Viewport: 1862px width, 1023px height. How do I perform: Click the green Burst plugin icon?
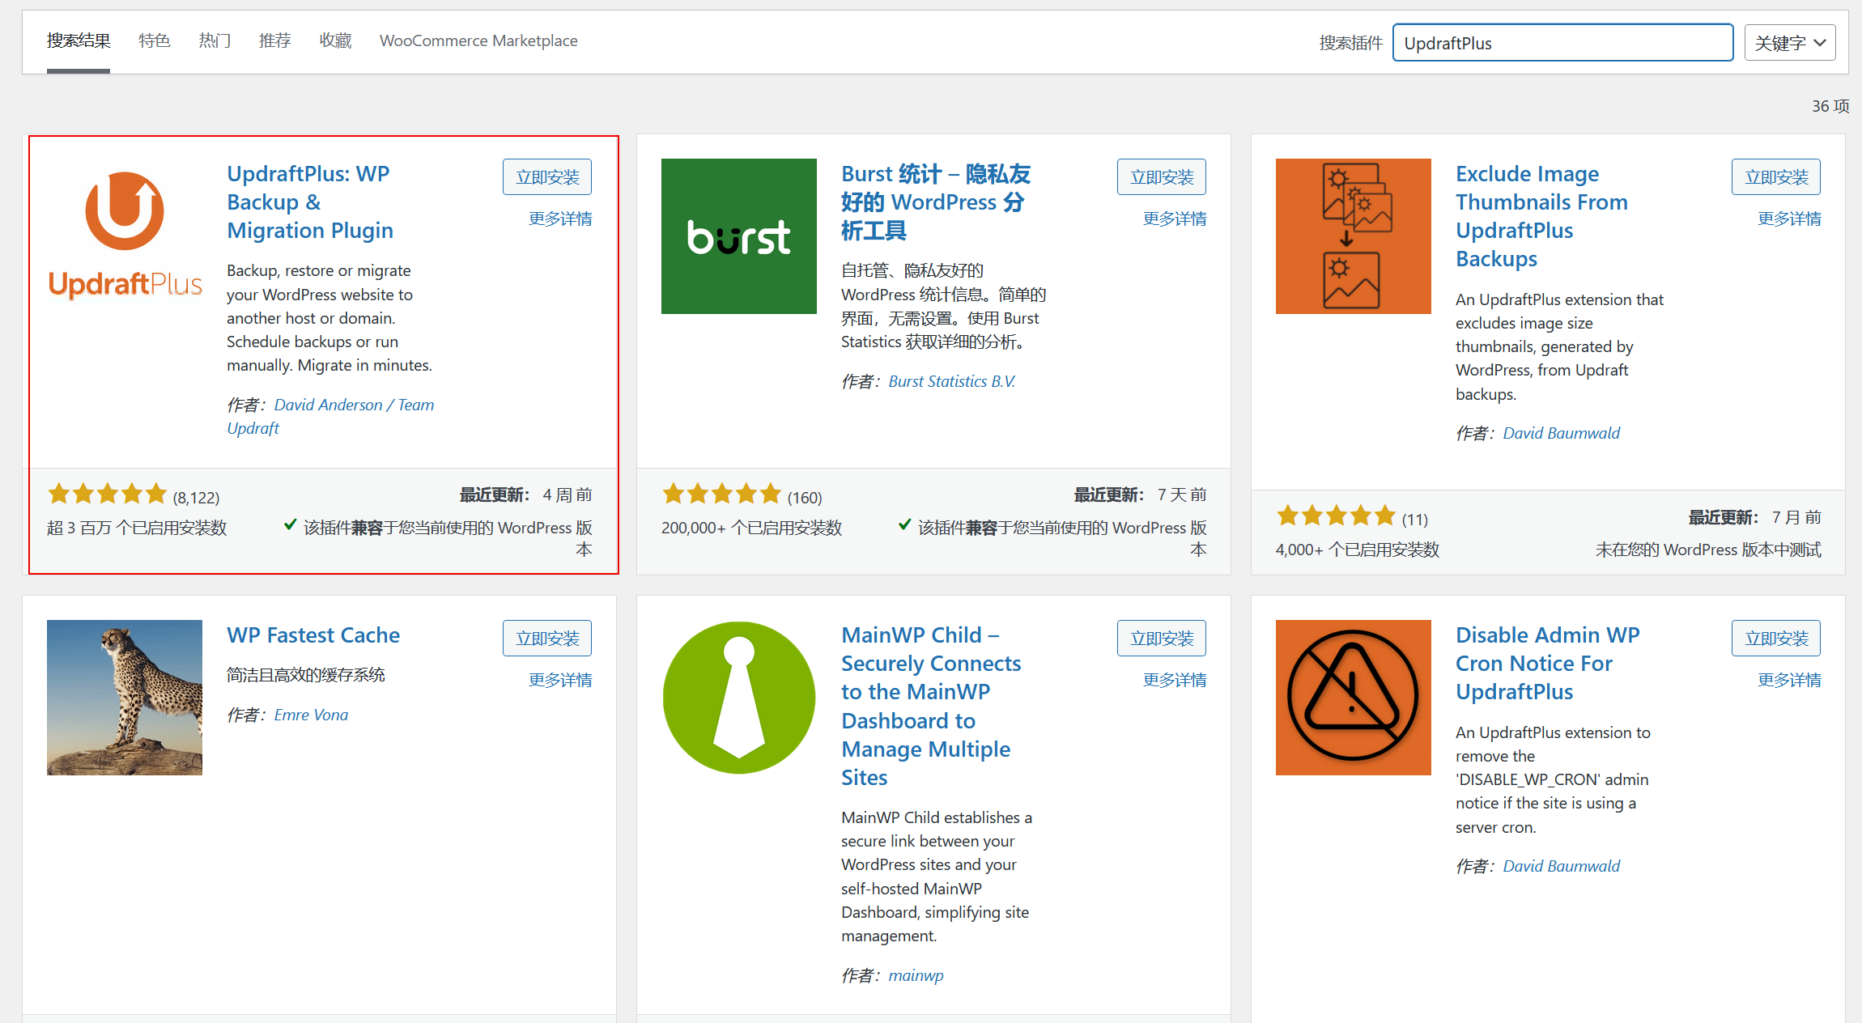click(738, 236)
